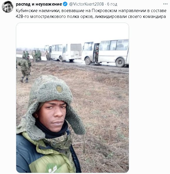170x174 pixels.
Task: Open the attached selfie photo
Action: 73,98
